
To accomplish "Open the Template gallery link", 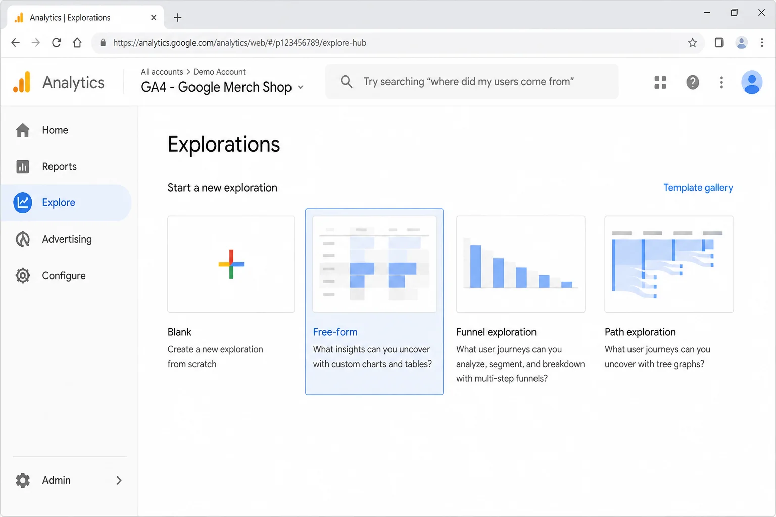I will pyautogui.click(x=698, y=188).
